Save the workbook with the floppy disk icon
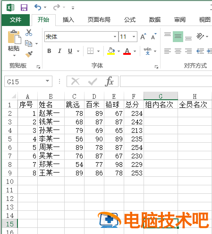Image resolution: width=212 pixels, height=234 pixels. coord(24,8)
